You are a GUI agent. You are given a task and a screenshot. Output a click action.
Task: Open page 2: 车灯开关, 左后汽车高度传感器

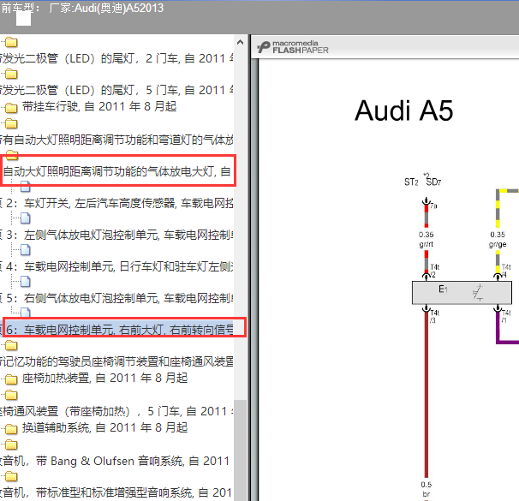point(116,203)
